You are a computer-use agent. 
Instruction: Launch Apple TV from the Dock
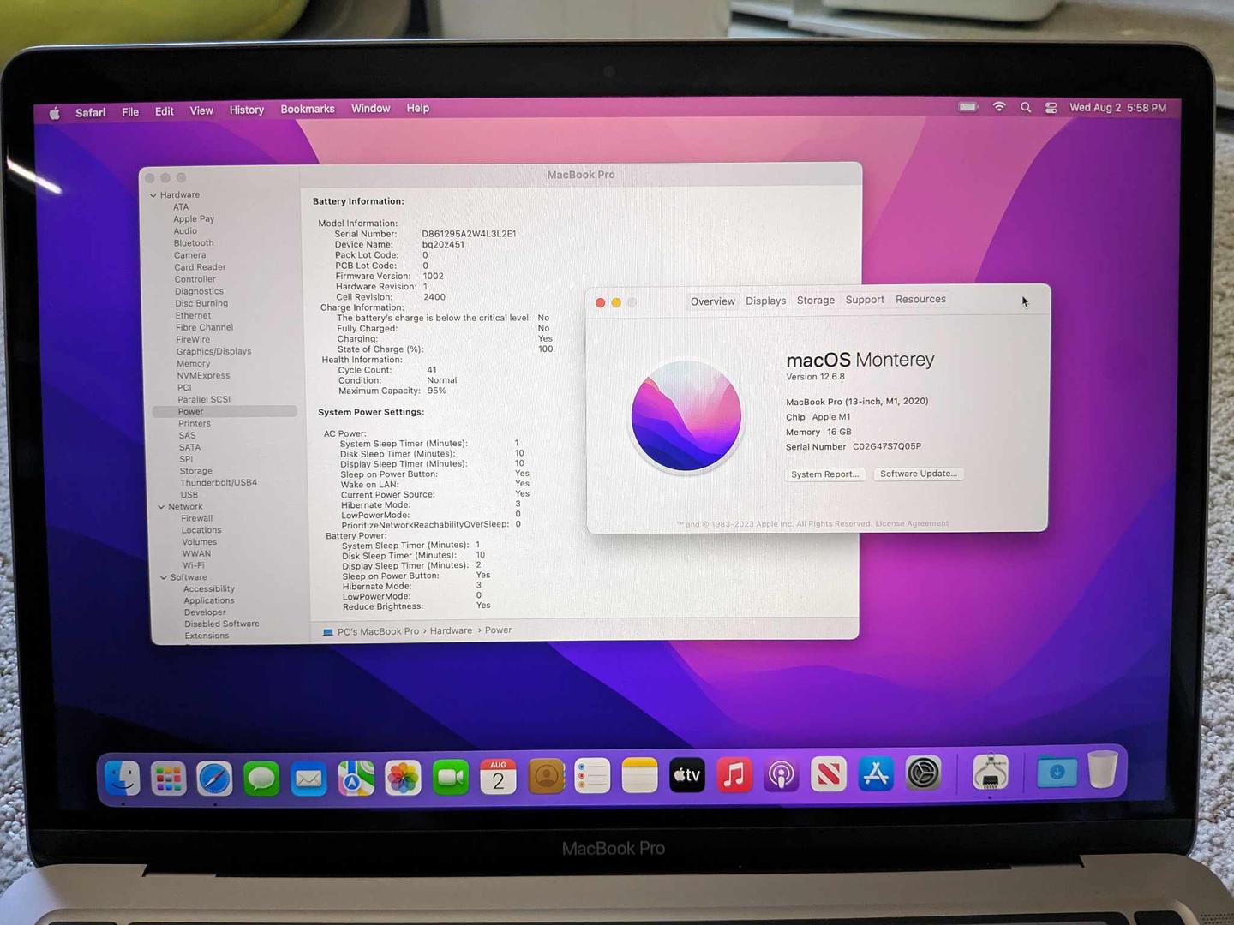(686, 775)
